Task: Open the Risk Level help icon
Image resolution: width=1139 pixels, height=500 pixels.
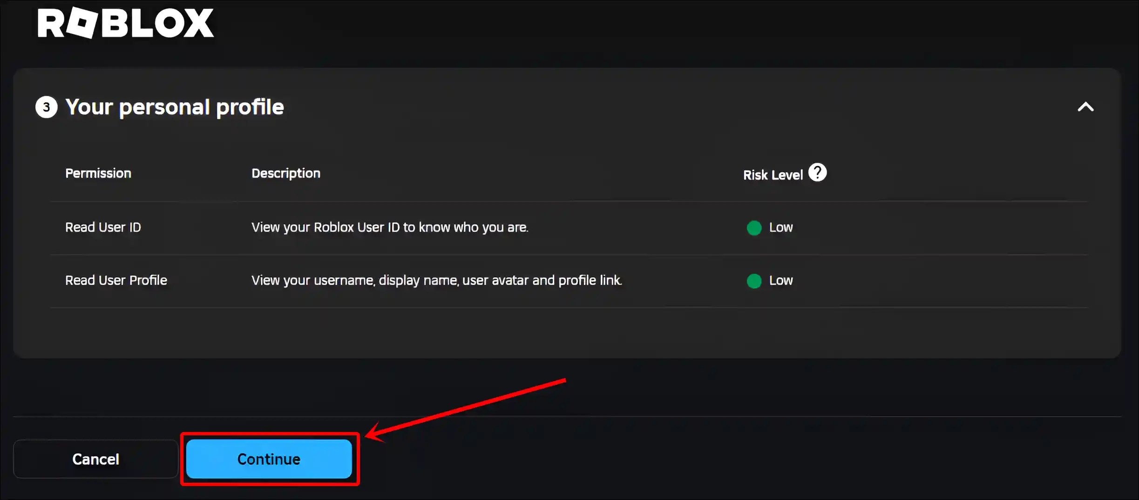Action: pyautogui.click(x=817, y=172)
